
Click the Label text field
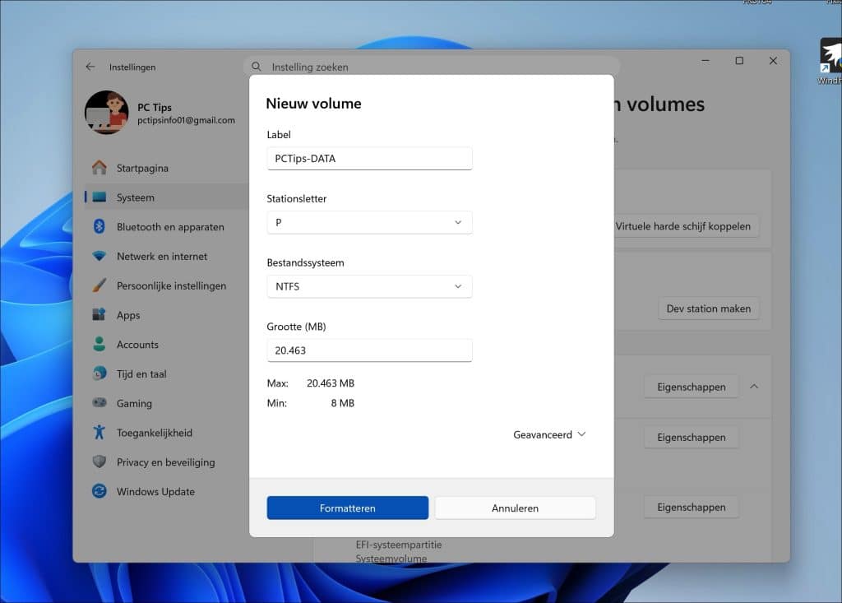click(x=369, y=158)
